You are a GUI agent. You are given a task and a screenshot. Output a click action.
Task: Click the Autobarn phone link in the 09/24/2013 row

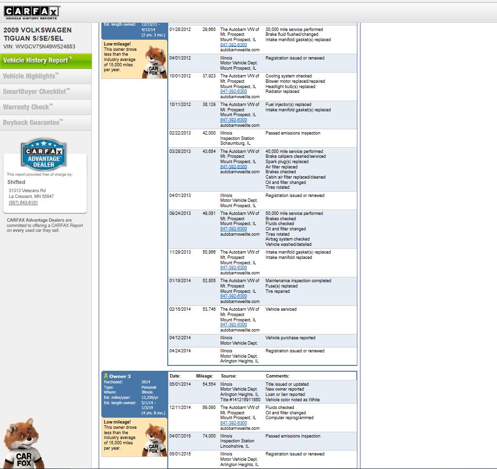[234, 229]
